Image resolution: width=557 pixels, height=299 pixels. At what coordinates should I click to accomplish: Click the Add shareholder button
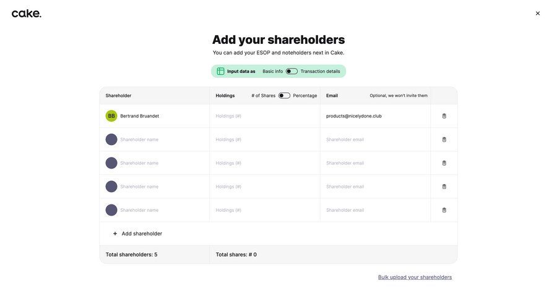(x=142, y=234)
